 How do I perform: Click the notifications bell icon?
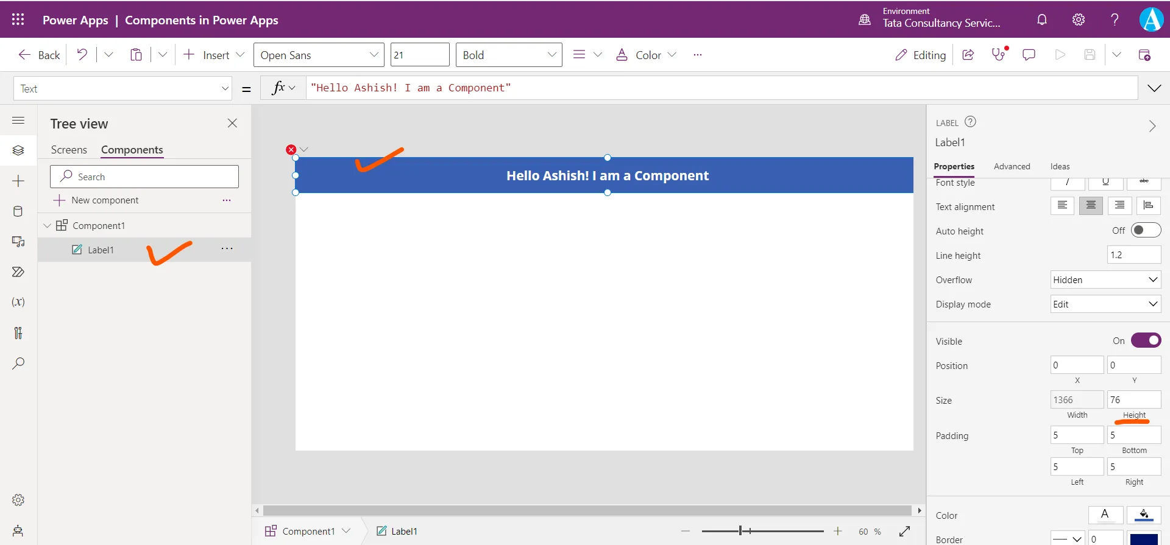[x=1042, y=19]
